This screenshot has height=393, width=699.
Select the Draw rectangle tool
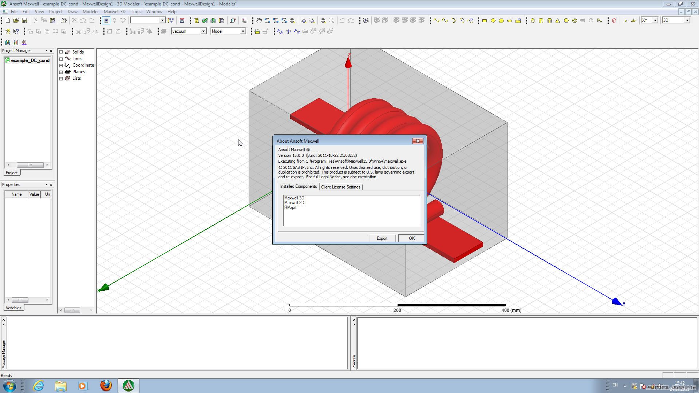pos(485,20)
